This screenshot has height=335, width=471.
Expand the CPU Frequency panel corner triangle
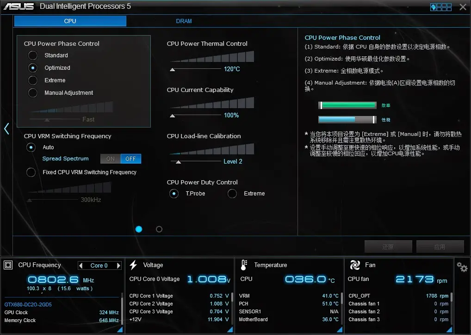120,329
